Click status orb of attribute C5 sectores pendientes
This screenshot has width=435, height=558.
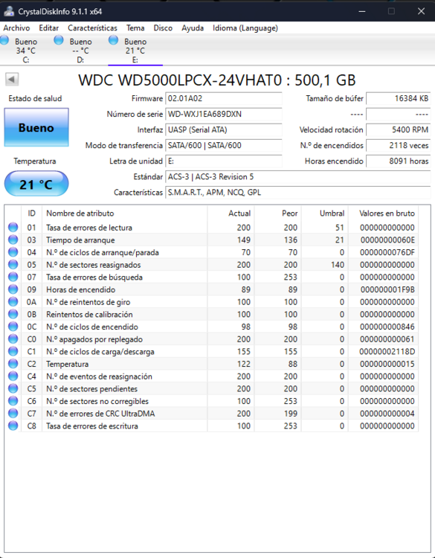click(13, 388)
